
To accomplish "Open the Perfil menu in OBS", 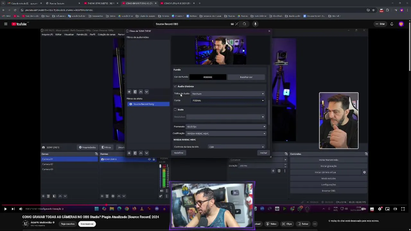I will pos(92,34).
